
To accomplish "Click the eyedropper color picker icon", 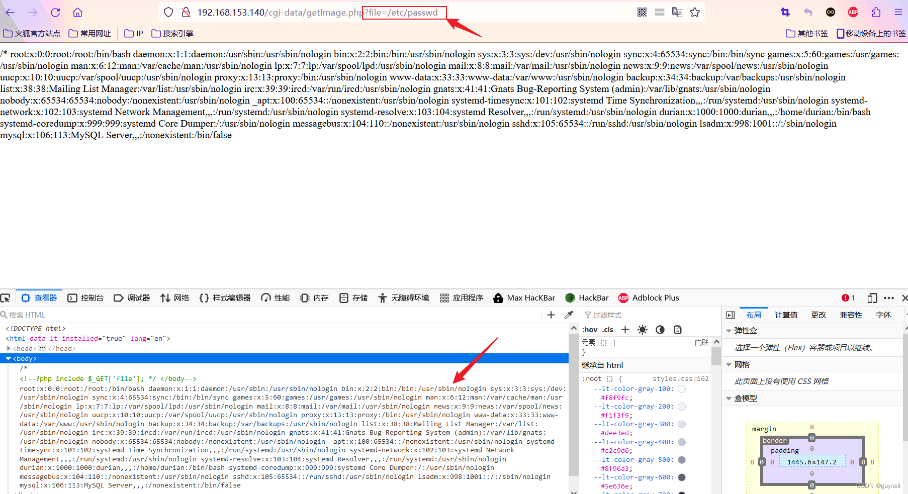I will tap(569, 315).
